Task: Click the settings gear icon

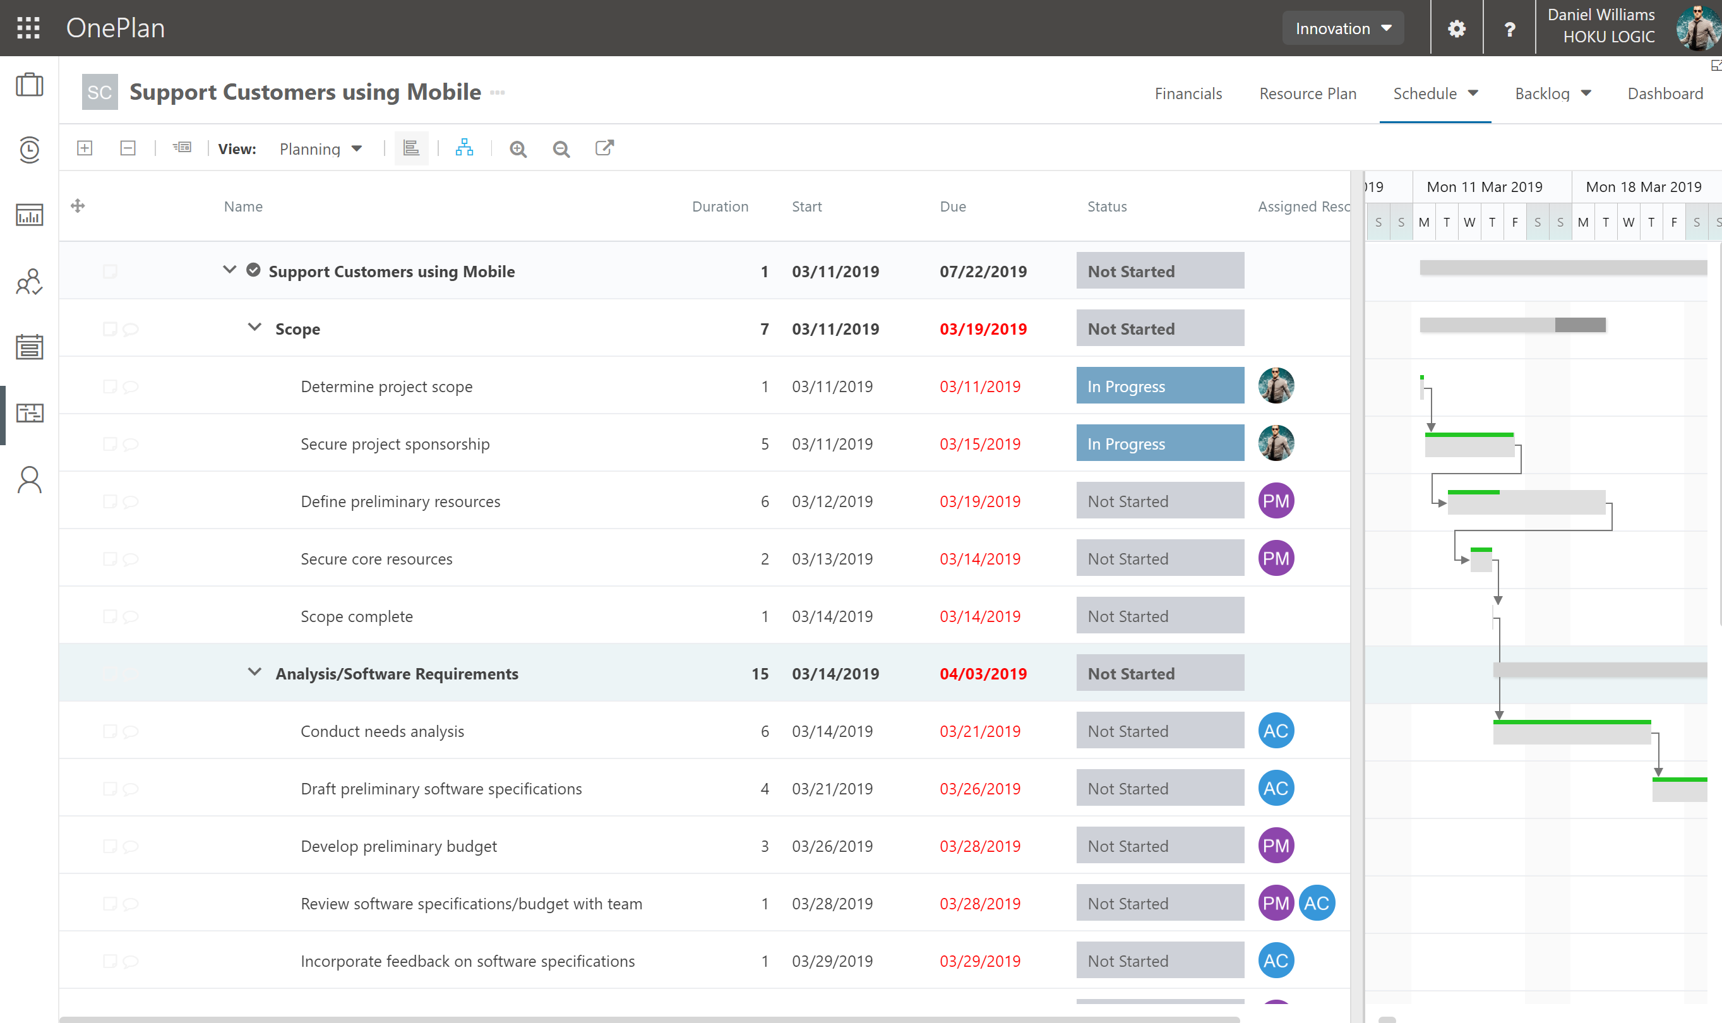Action: pos(1456,28)
